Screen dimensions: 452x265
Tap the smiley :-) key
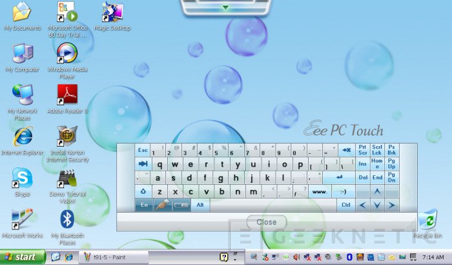pos(343,191)
